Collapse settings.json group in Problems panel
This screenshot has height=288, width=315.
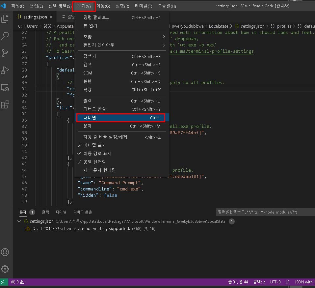19,221
